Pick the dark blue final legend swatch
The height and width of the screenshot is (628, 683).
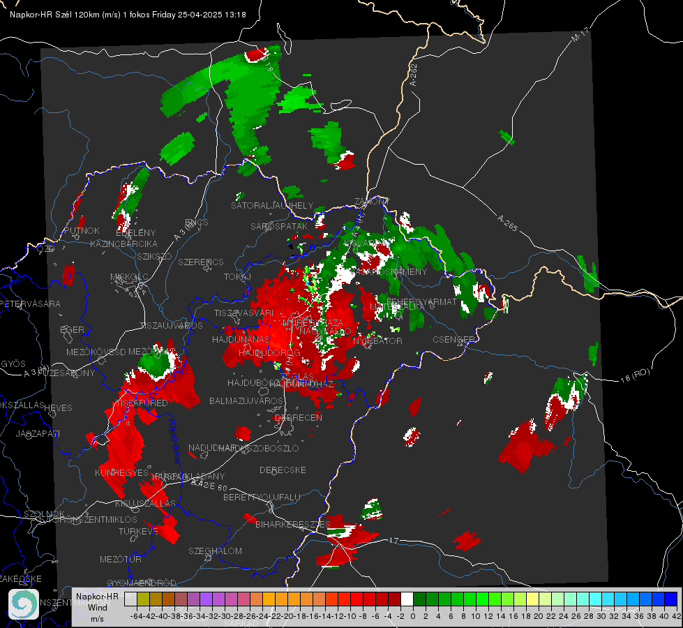point(670,599)
